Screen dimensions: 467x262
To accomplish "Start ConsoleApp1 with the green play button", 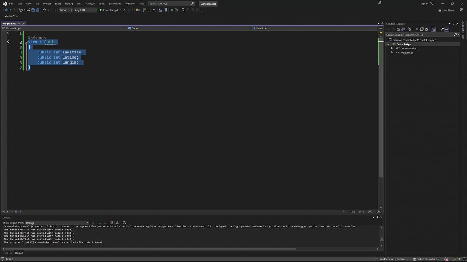I will (x=101, y=10).
